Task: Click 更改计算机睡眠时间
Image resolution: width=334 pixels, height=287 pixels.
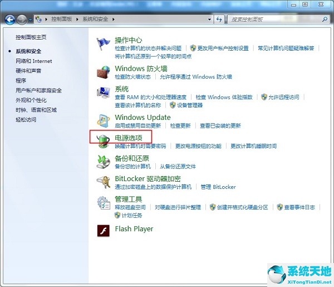Action: point(253,146)
